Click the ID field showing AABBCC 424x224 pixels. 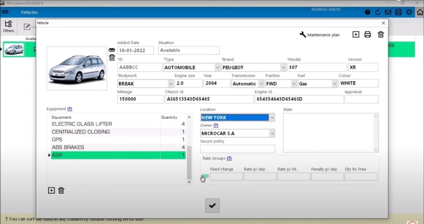140,67
